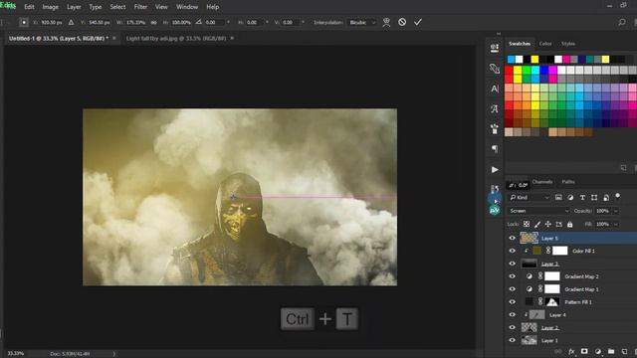Image resolution: width=637 pixels, height=358 pixels.
Task: Close the Untitled-1 document tab
Action: coord(114,38)
